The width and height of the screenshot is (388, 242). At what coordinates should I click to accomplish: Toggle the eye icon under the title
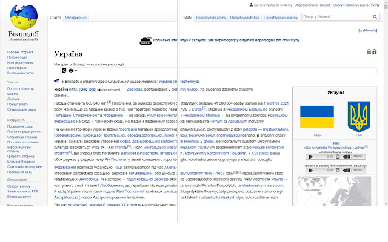click(71, 71)
